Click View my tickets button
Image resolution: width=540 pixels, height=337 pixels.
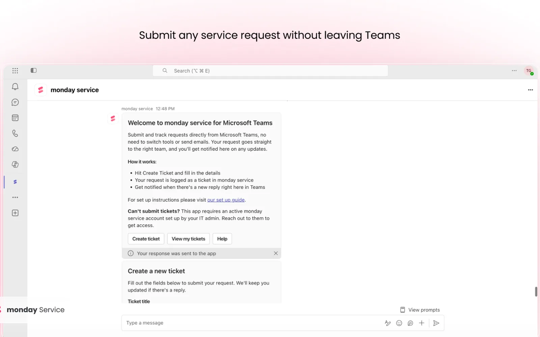(188, 239)
